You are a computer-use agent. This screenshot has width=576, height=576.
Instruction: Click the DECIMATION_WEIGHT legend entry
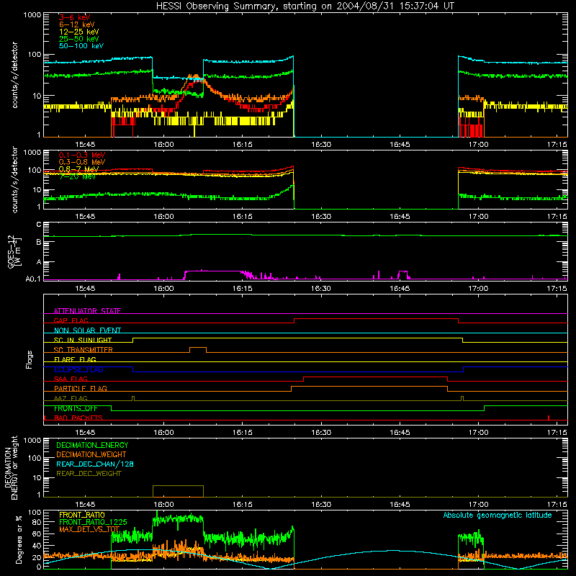91,454
